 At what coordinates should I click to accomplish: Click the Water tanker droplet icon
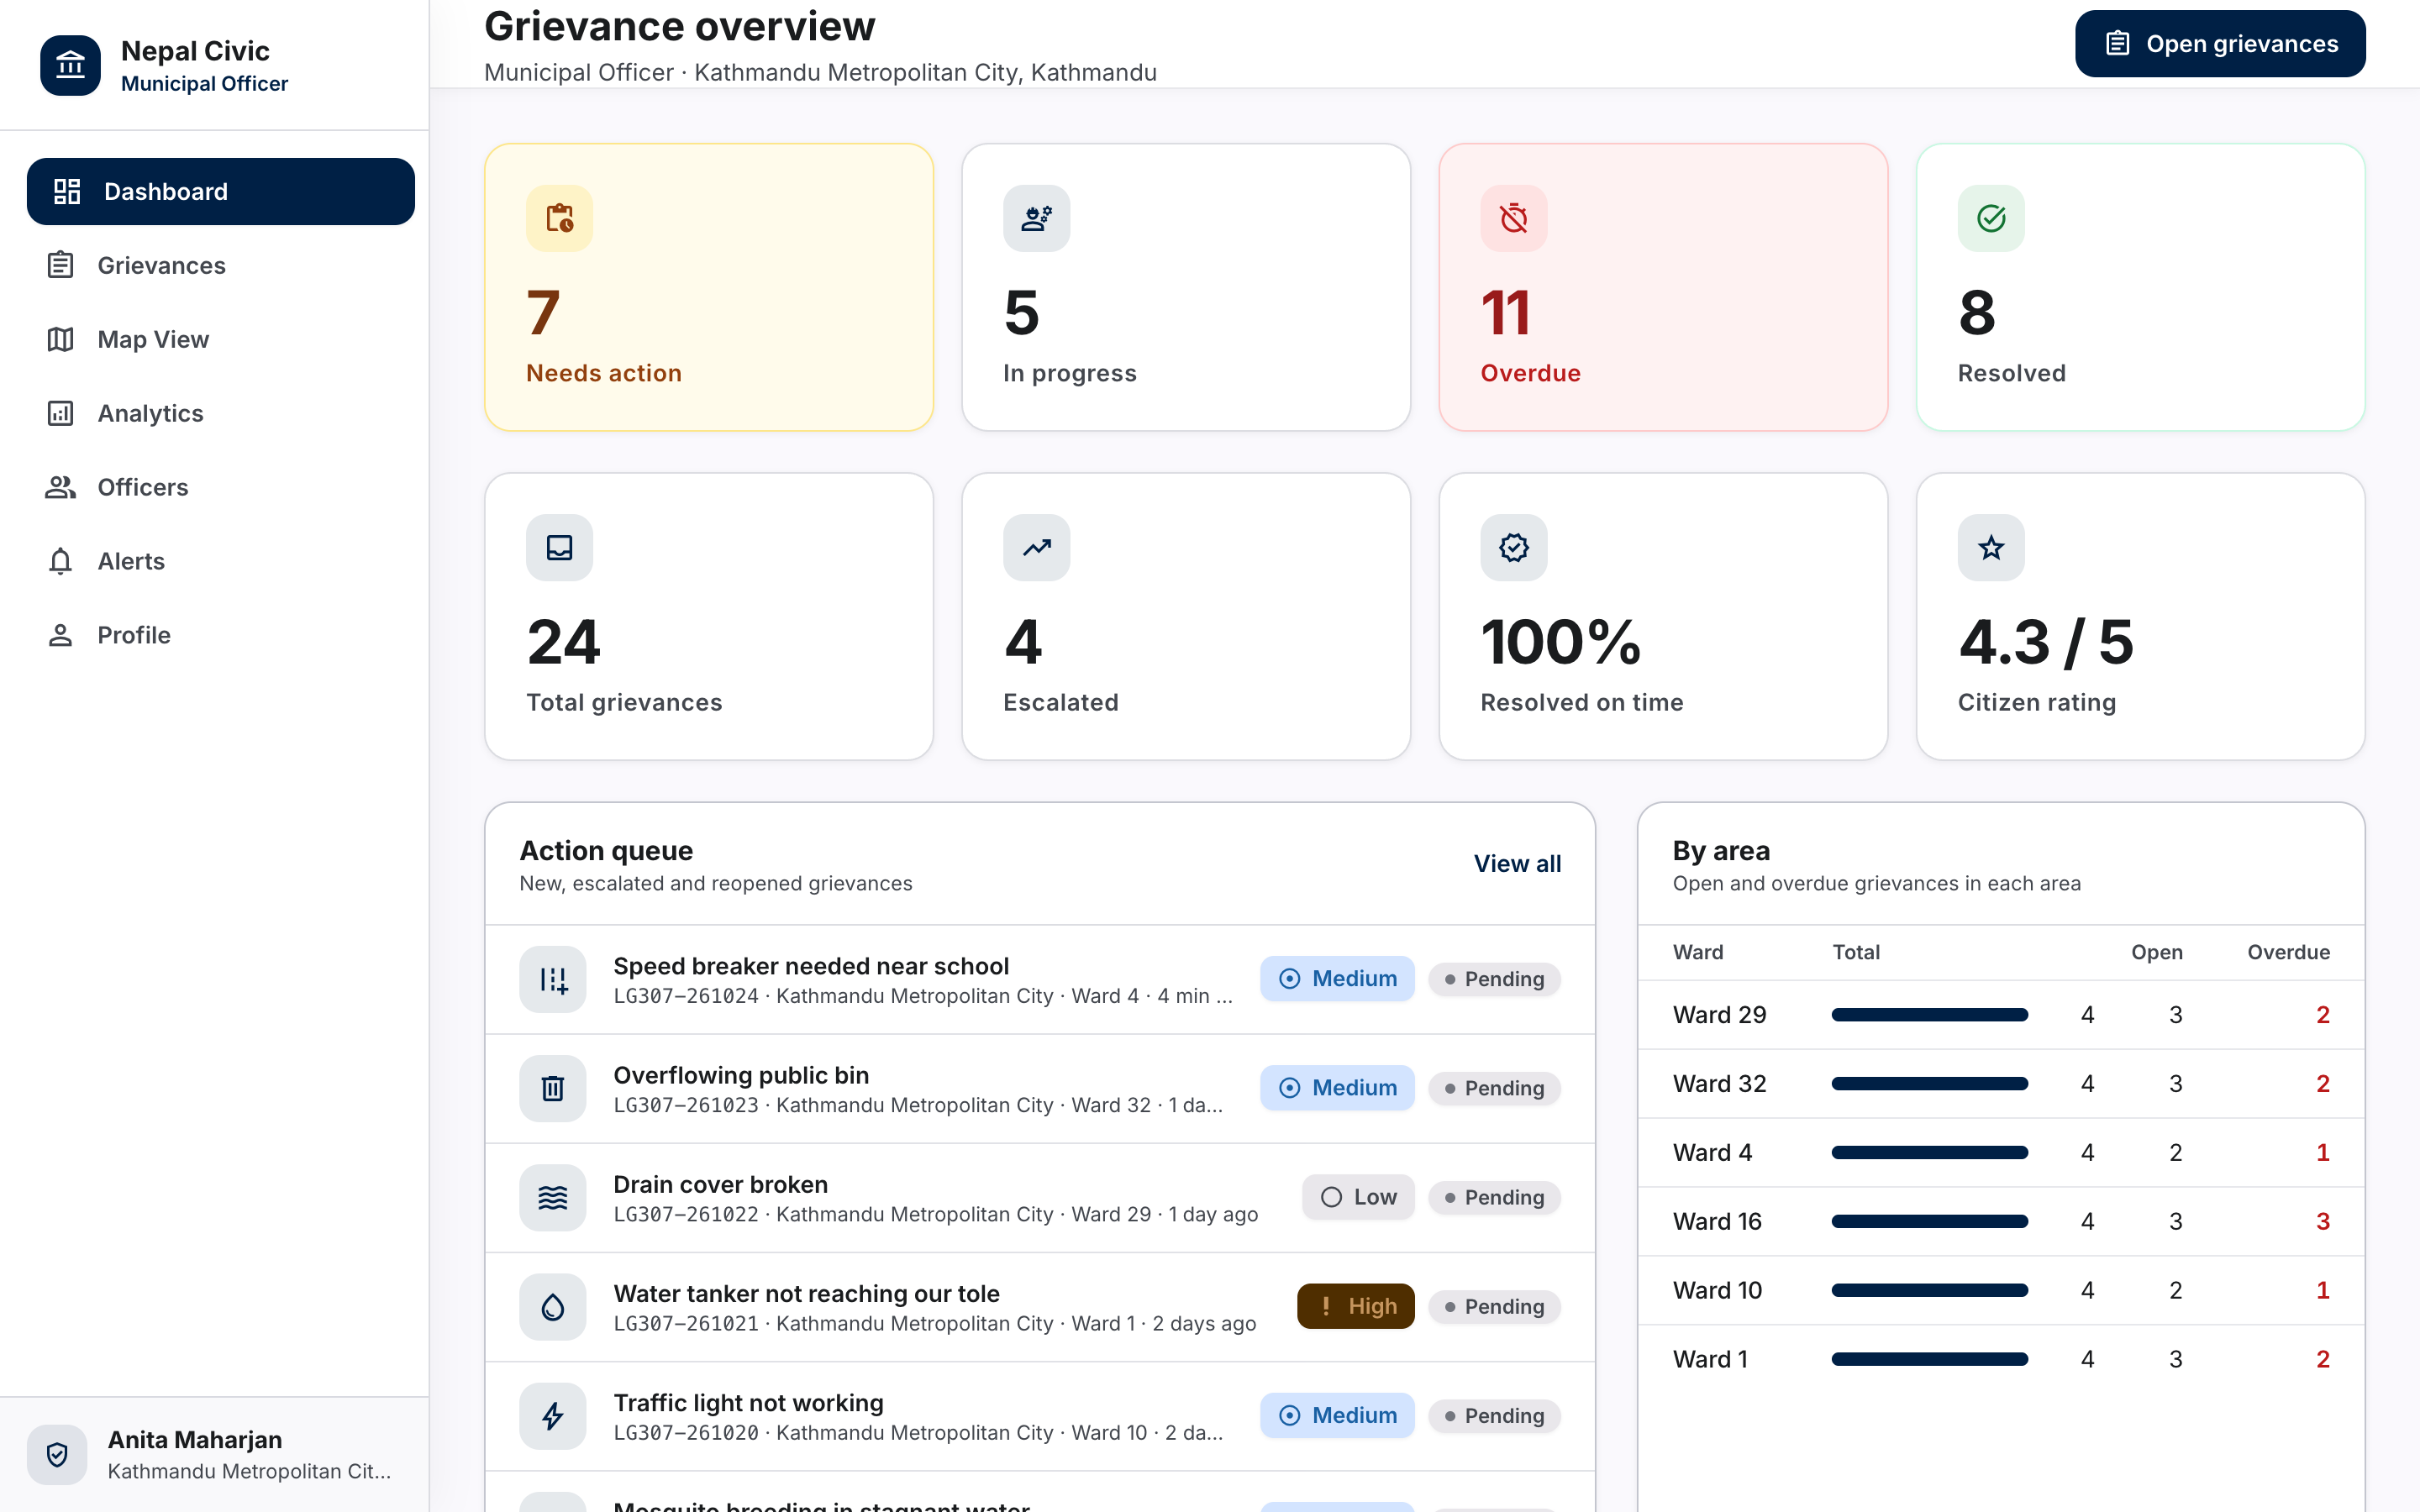552,1306
